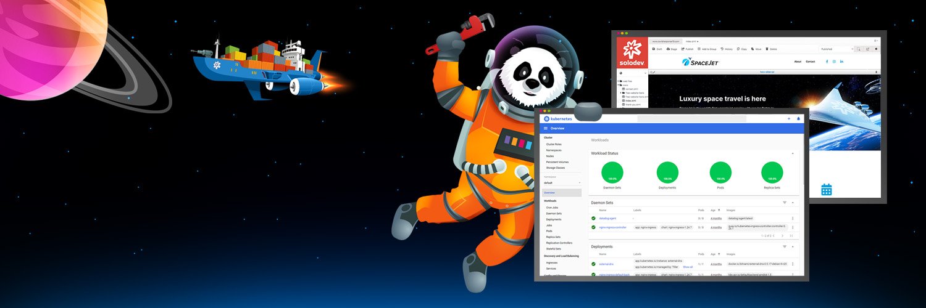Collapse the www folder in Solodev tree
The height and width of the screenshot is (308, 926).
click(618, 85)
